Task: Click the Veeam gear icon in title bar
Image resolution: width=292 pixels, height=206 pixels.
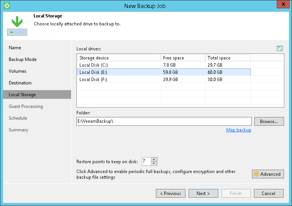Action: 6,6
